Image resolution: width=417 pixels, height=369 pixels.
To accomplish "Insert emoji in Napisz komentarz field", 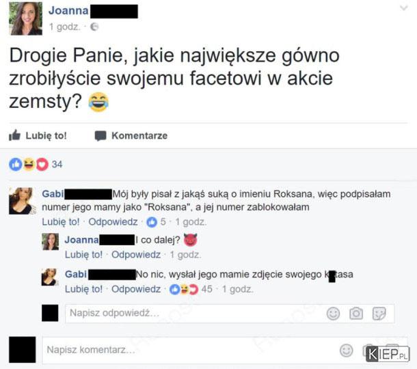I will 347,351.
